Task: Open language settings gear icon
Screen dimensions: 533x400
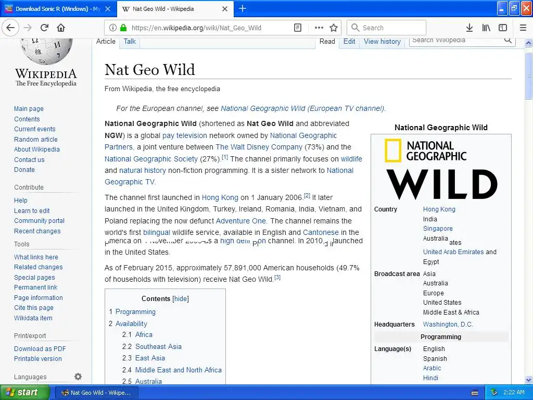Action: point(78,377)
